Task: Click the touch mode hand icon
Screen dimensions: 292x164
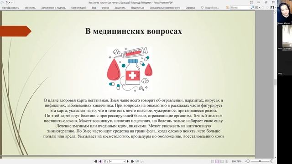Action: pos(7,3)
